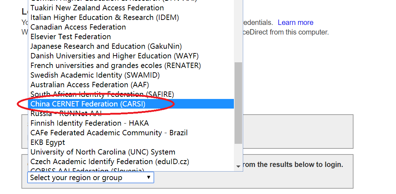396x194 pixels.
Task: Select Italian Higher Education & Research (IDEM)
Action: pos(105,17)
